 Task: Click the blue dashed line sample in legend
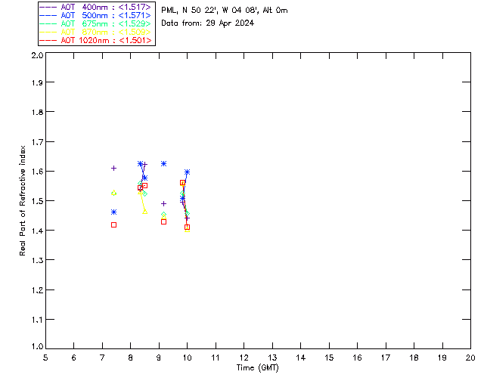(48, 15)
